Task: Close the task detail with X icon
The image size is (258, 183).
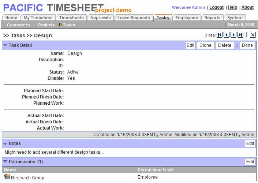Action: 253,35
